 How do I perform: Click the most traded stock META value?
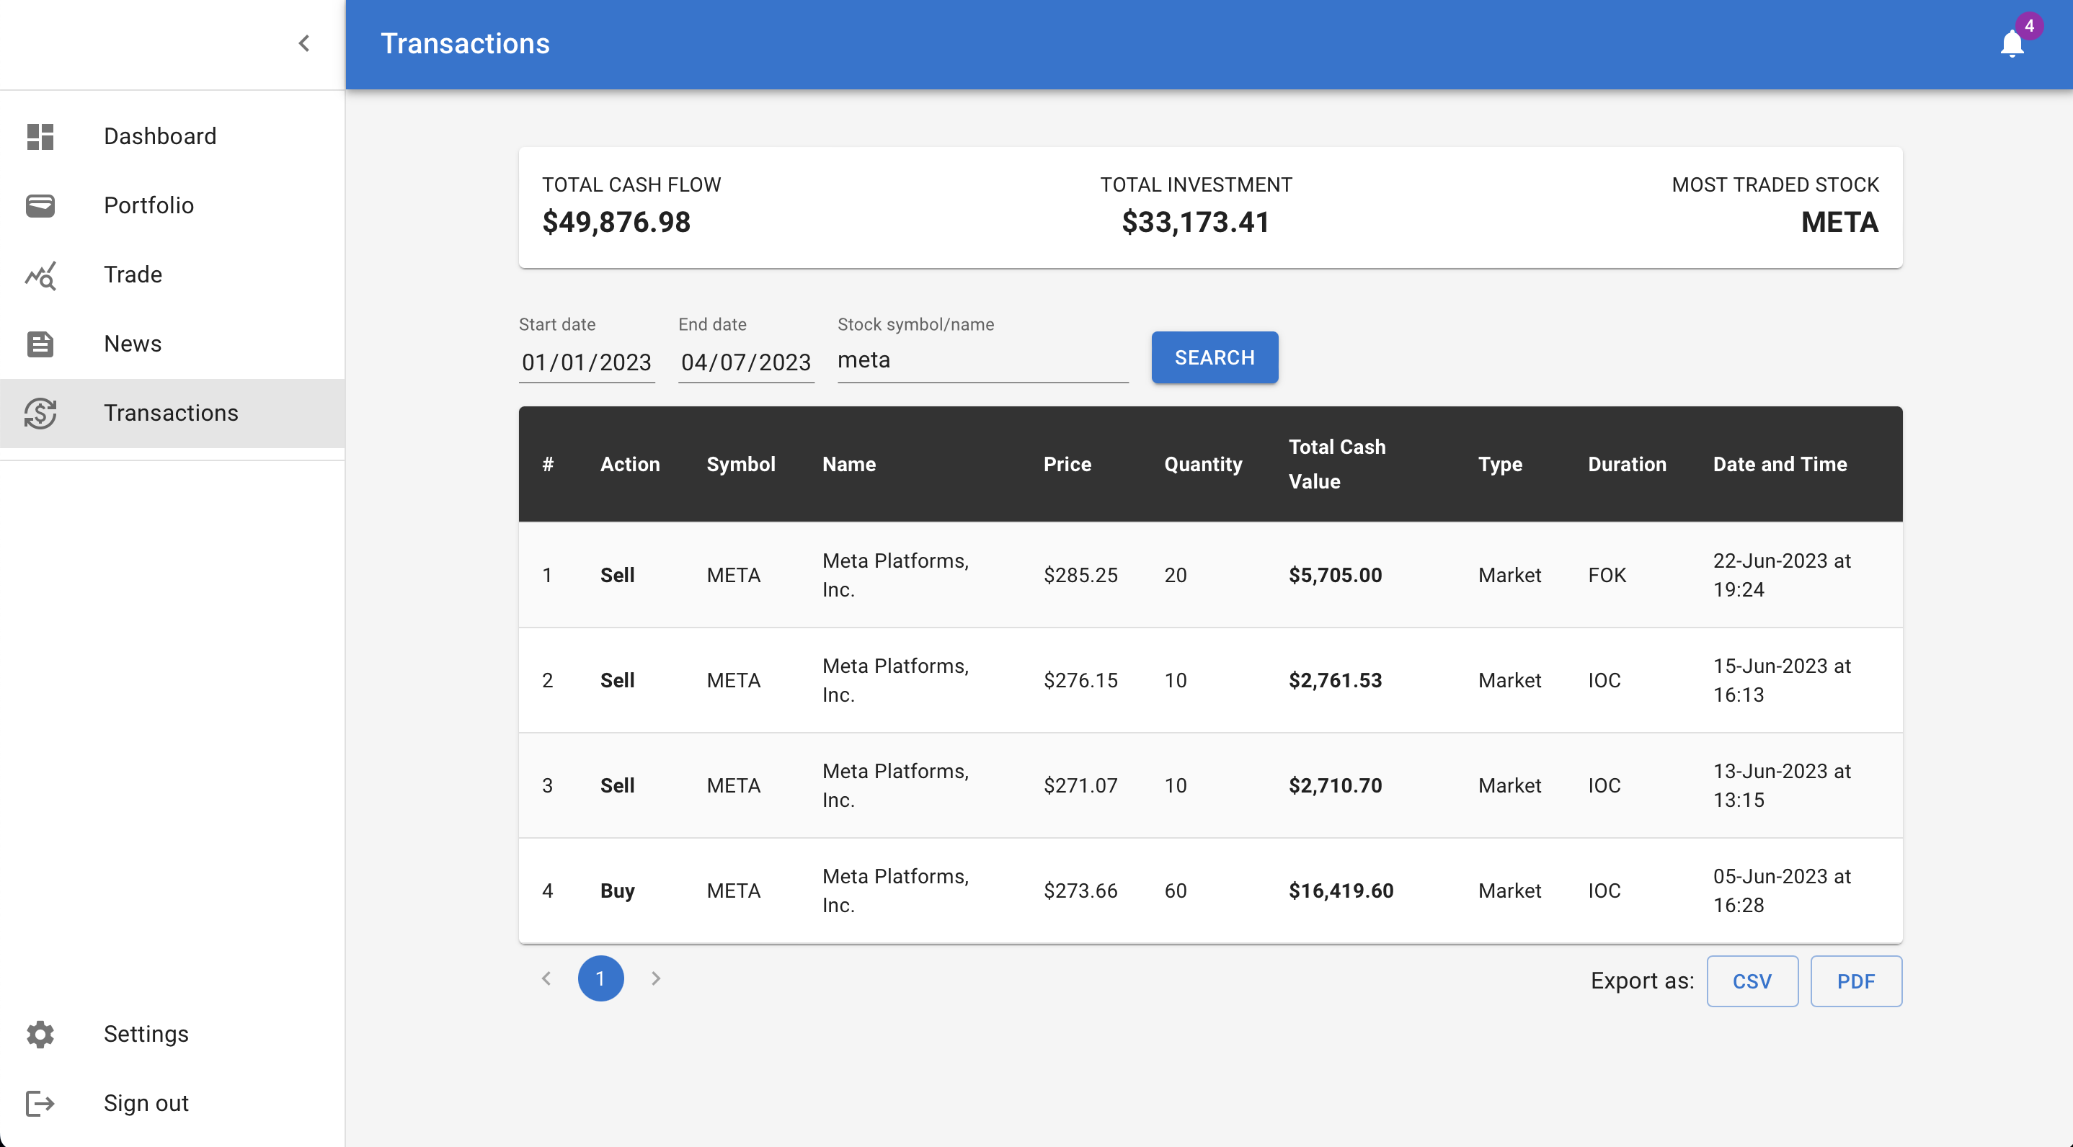coord(1839,222)
